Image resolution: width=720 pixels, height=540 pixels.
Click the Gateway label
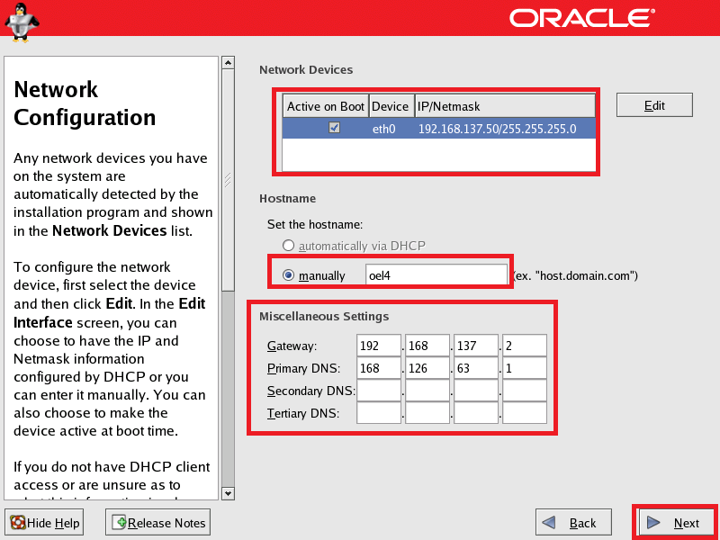[292, 346]
